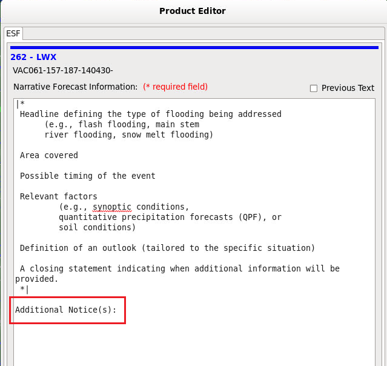The height and width of the screenshot is (366, 387).
Task: Place cursor at the closing *| marker
Action: [24, 289]
